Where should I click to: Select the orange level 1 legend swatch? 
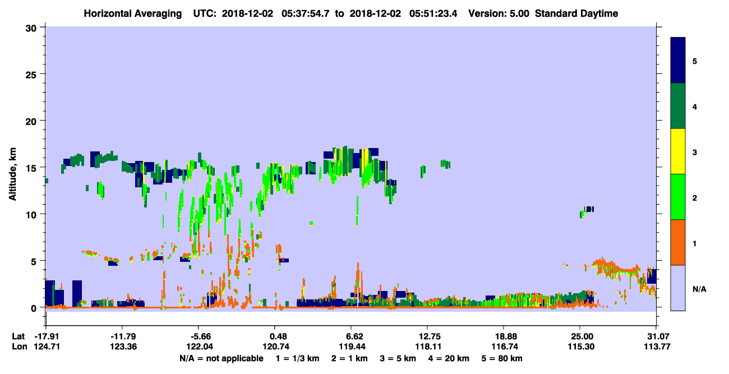click(678, 242)
